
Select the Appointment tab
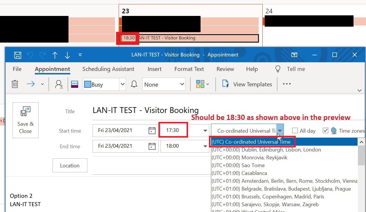click(x=53, y=69)
